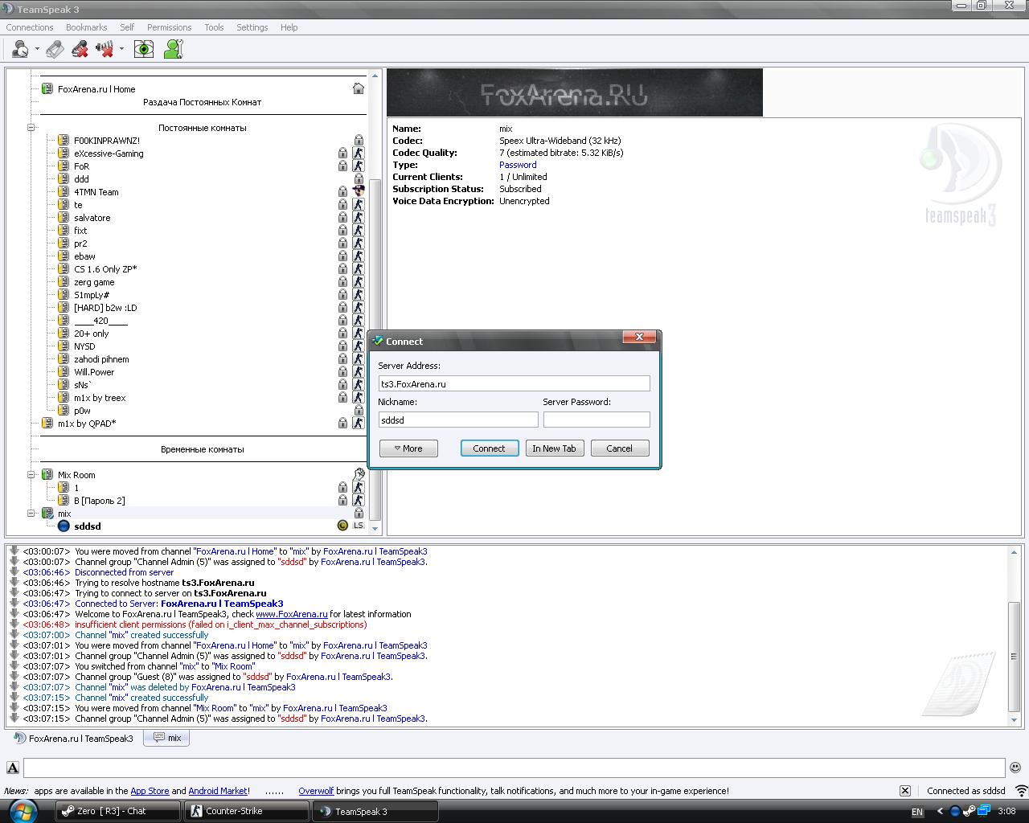
Task: Click the lock icon on p0w channel
Action: pyautogui.click(x=359, y=411)
